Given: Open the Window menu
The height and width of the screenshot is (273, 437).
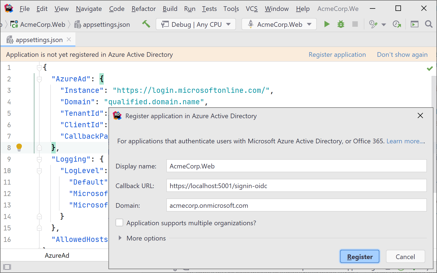Looking at the screenshot, I should 277,9.
